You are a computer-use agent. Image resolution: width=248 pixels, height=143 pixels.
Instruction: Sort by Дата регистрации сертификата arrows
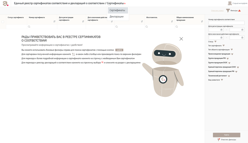pos(83,21)
